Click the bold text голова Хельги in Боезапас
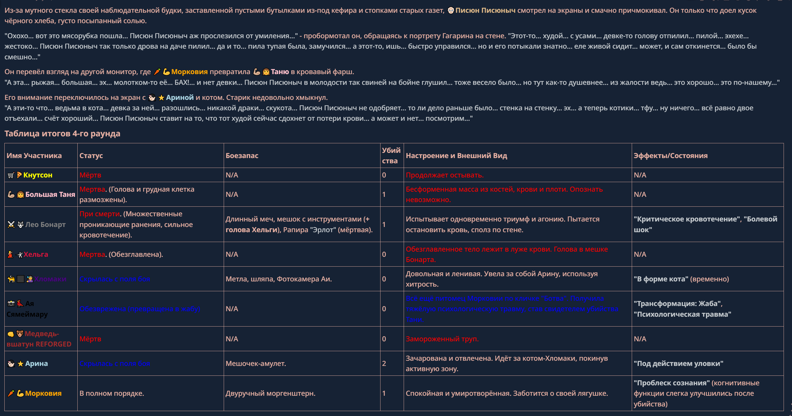The width and height of the screenshot is (792, 416). point(251,230)
